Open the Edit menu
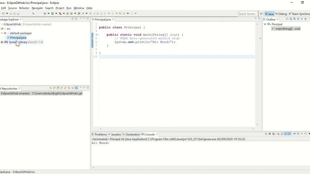Viewport: 310px width, 174px height. point(3,8)
